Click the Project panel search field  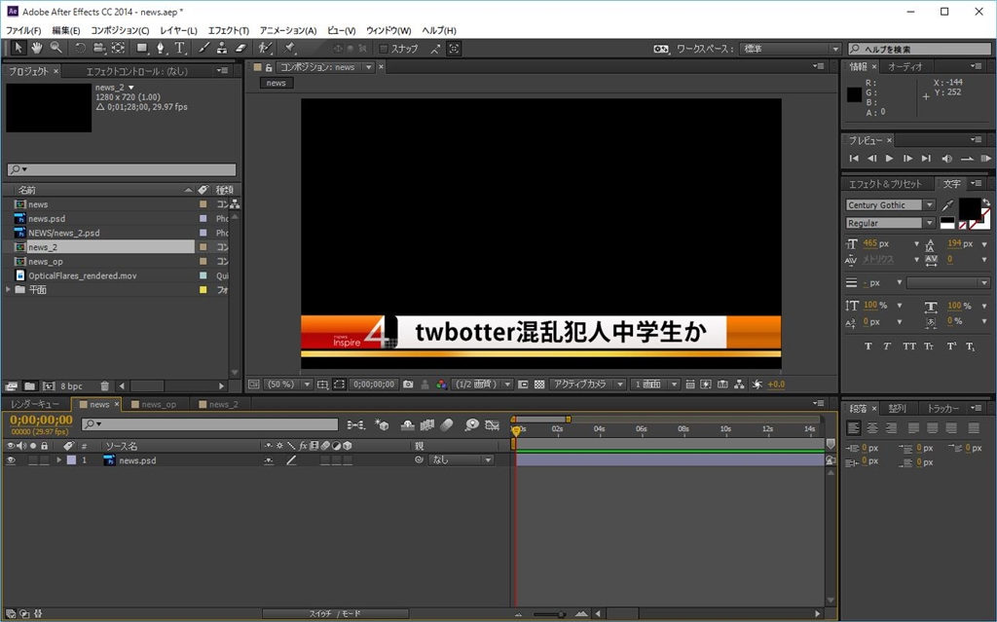[x=122, y=169]
